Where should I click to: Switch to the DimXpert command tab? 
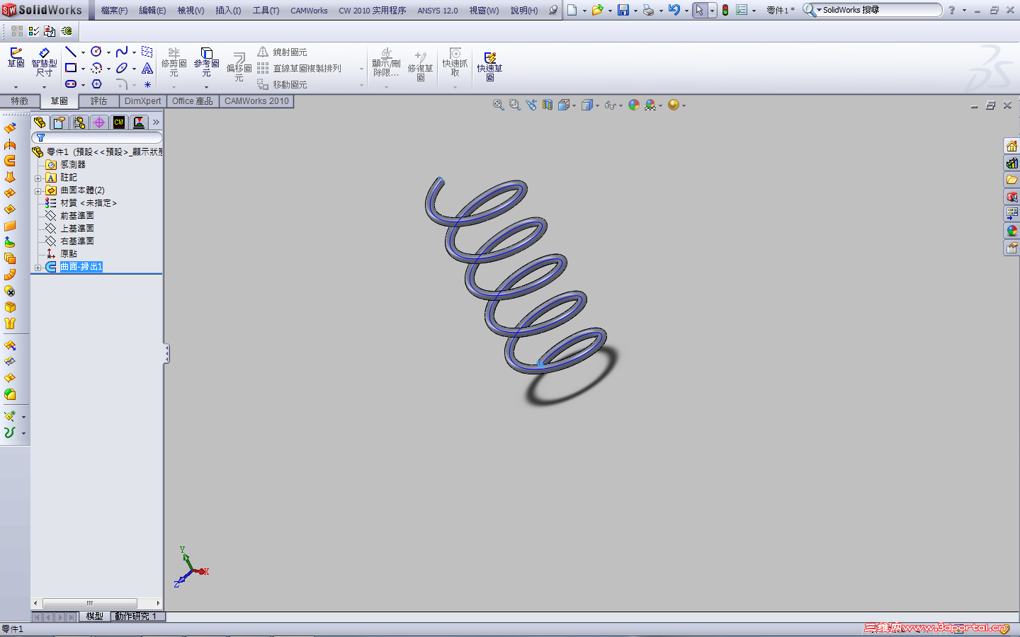pos(142,101)
